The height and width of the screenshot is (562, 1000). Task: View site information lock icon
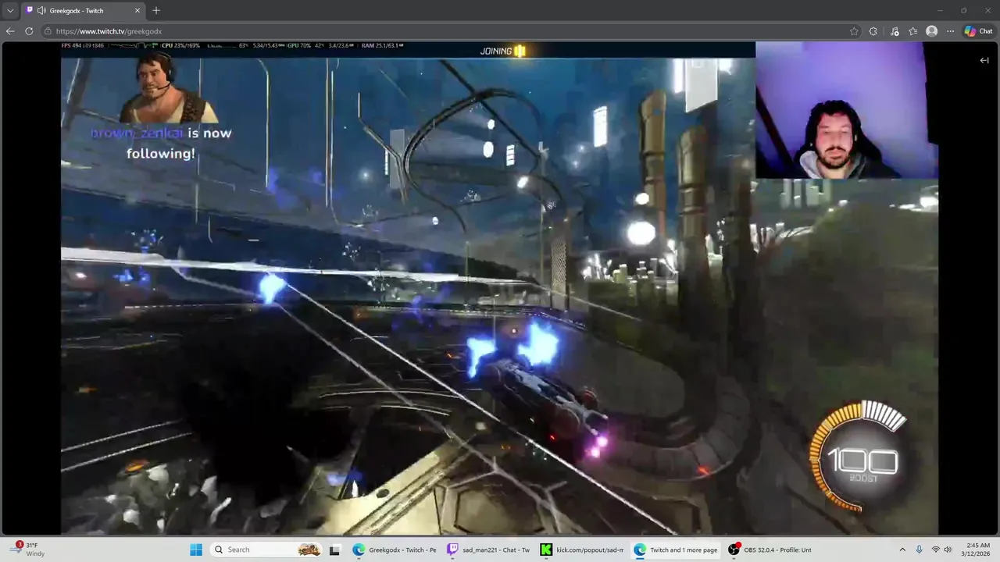coord(48,31)
